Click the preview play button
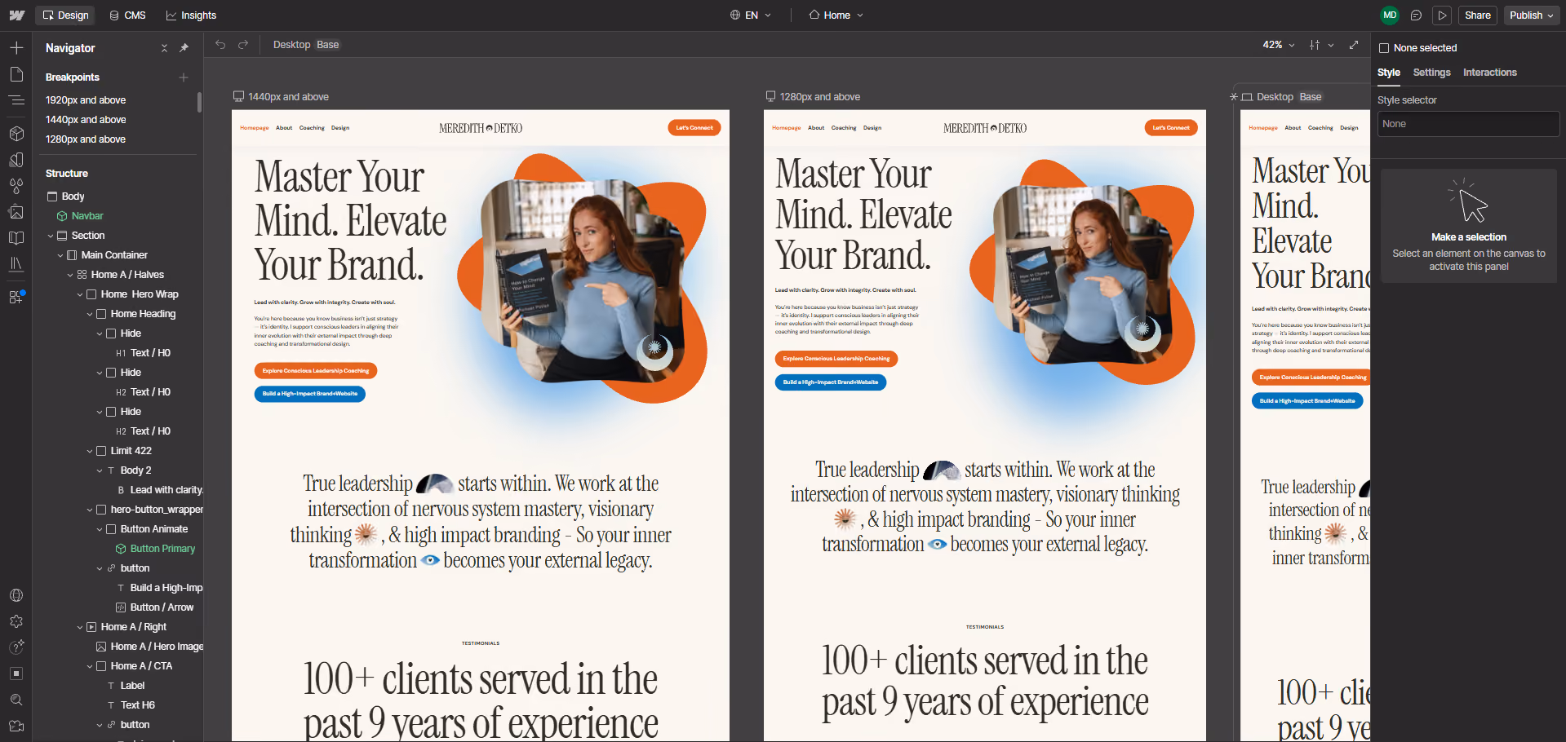Image resolution: width=1566 pixels, height=742 pixels. [1442, 15]
